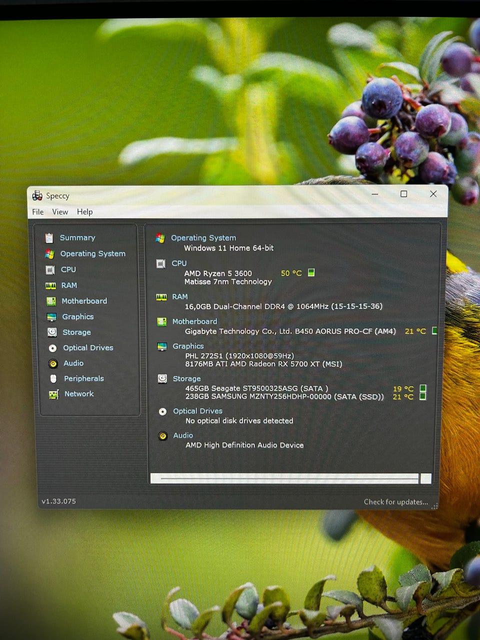
Task: Click the Samsung SSD temperature indicator
Action: click(422, 396)
